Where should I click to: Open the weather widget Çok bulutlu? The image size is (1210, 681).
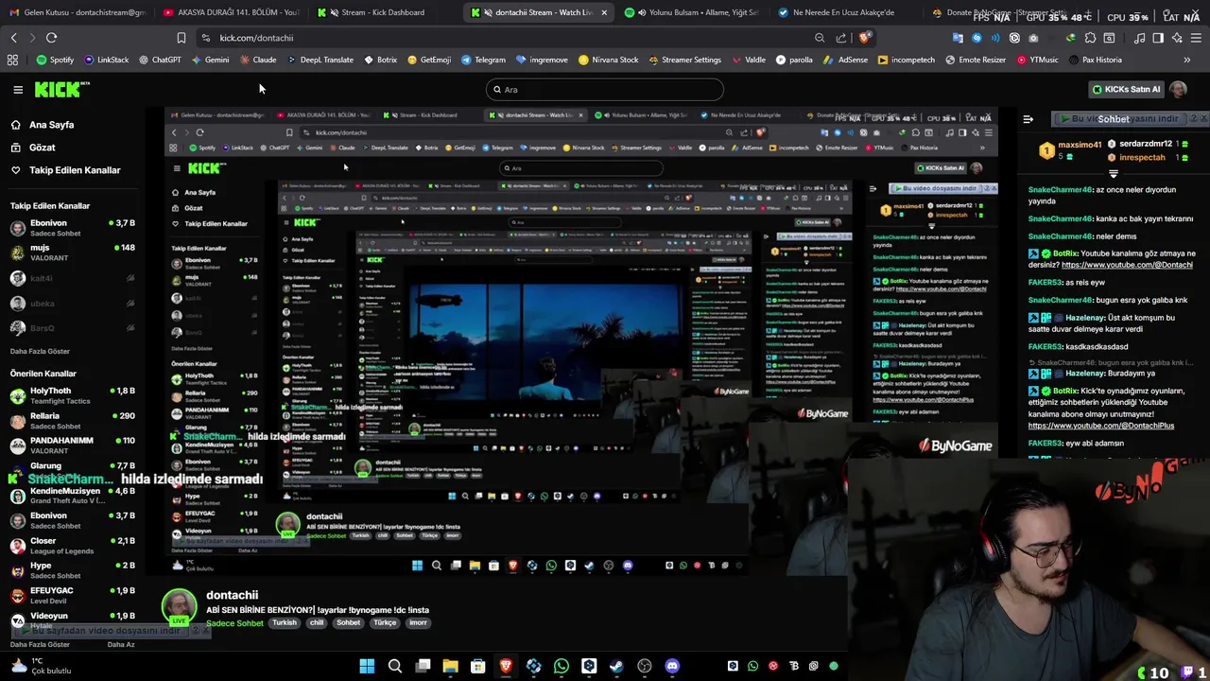coord(42,666)
